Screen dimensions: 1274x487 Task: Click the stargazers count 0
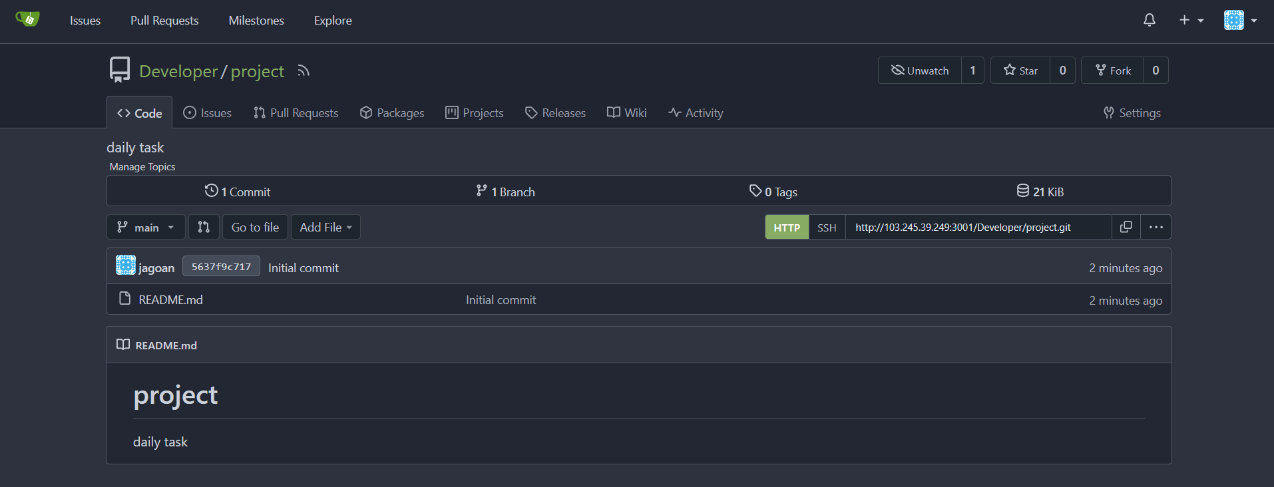[x=1062, y=71]
